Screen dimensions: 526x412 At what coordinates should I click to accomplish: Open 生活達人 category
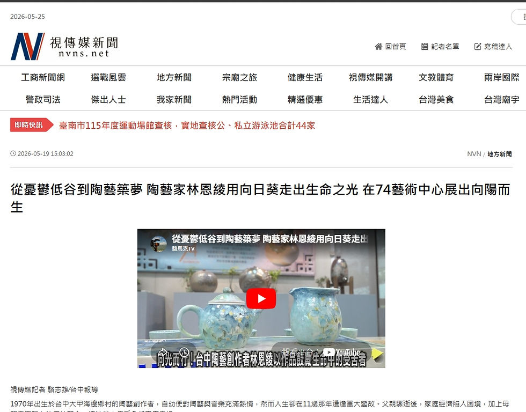[371, 100]
